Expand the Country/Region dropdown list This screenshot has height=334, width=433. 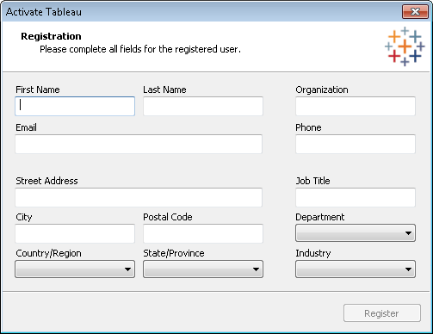click(x=75, y=269)
